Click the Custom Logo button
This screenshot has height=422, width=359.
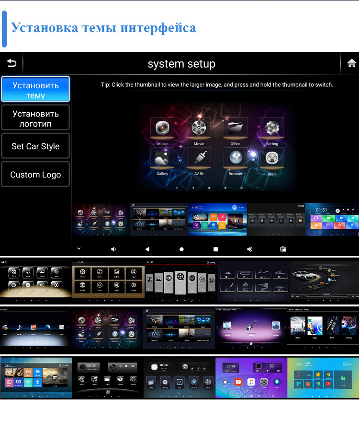(x=35, y=175)
